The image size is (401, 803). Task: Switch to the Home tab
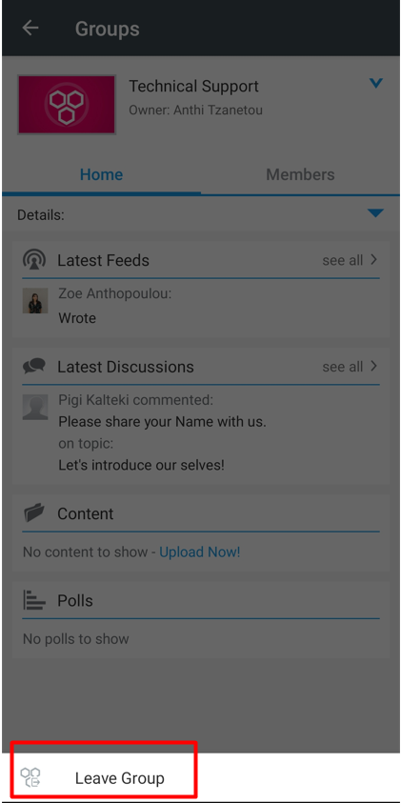pos(101,174)
